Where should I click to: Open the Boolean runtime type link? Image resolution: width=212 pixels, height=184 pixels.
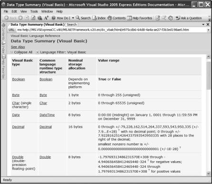[x=46, y=79]
